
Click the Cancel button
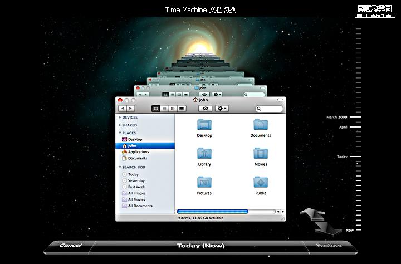point(70,246)
